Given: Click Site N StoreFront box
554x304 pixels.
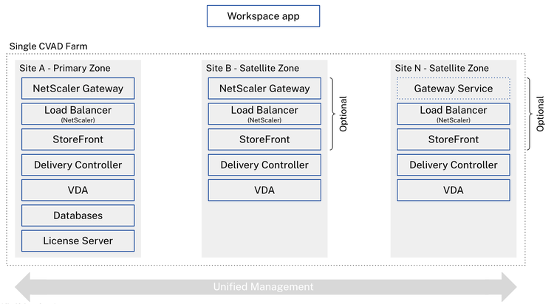Looking at the screenshot, I should click(x=454, y=139).
